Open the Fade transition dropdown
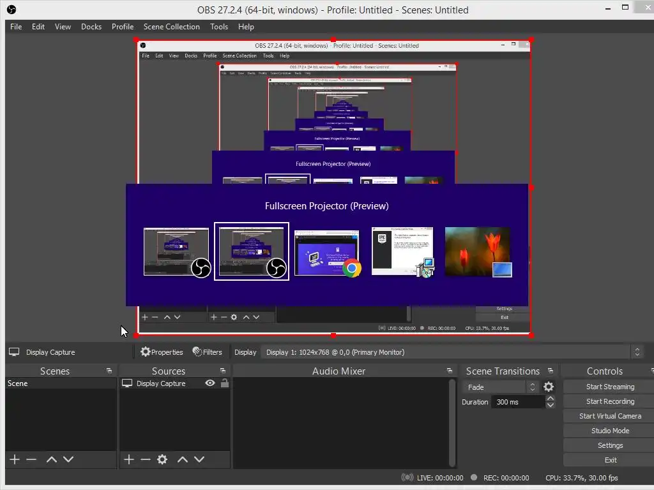654x490 pixels. tap(501, 387)
